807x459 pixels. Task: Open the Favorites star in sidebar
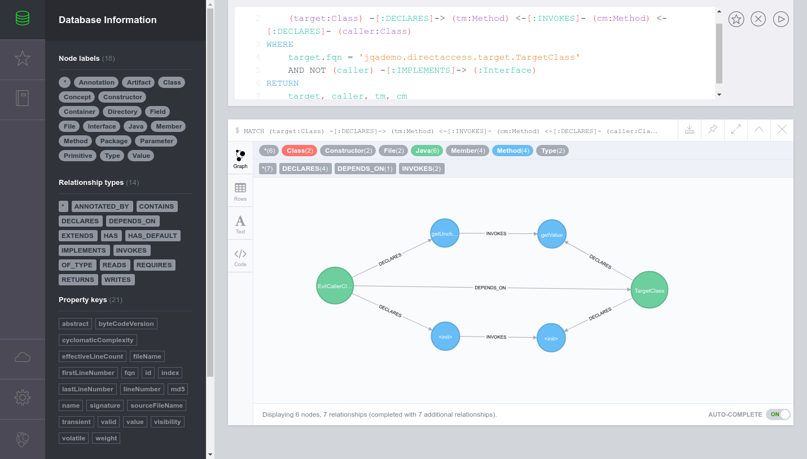coord(23,59)
